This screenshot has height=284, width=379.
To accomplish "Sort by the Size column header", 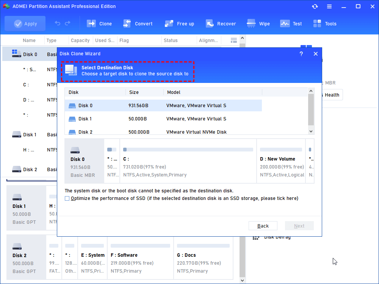I will [134, 92].
